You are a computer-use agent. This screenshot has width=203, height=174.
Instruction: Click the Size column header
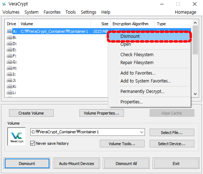pos(101,24)
